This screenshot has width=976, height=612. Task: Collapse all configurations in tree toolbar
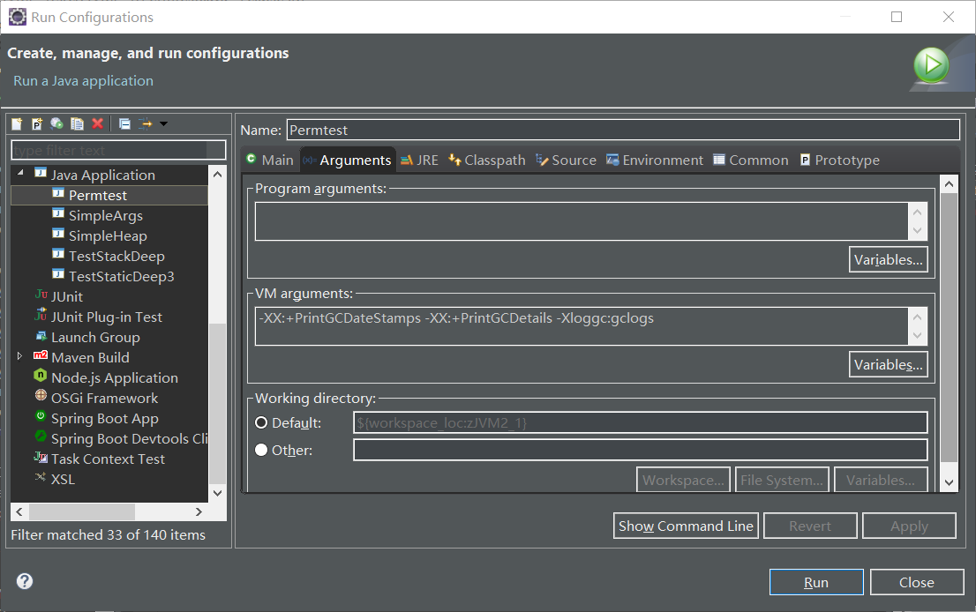pos(124,123)
